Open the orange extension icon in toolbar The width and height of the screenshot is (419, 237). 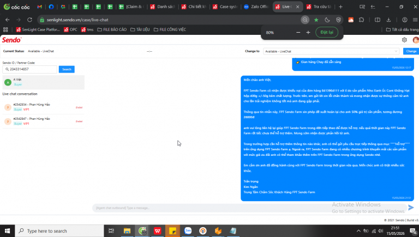point(351,20)
